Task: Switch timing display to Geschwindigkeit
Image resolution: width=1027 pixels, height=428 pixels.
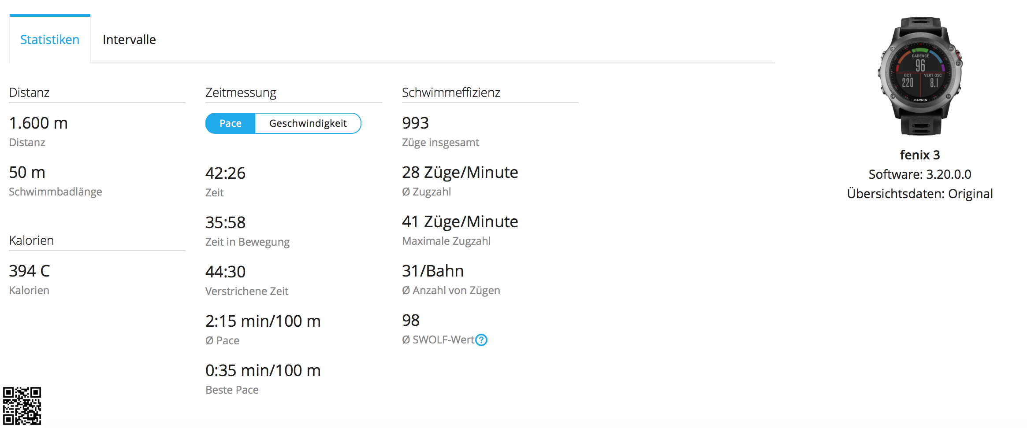Action: 308,123
